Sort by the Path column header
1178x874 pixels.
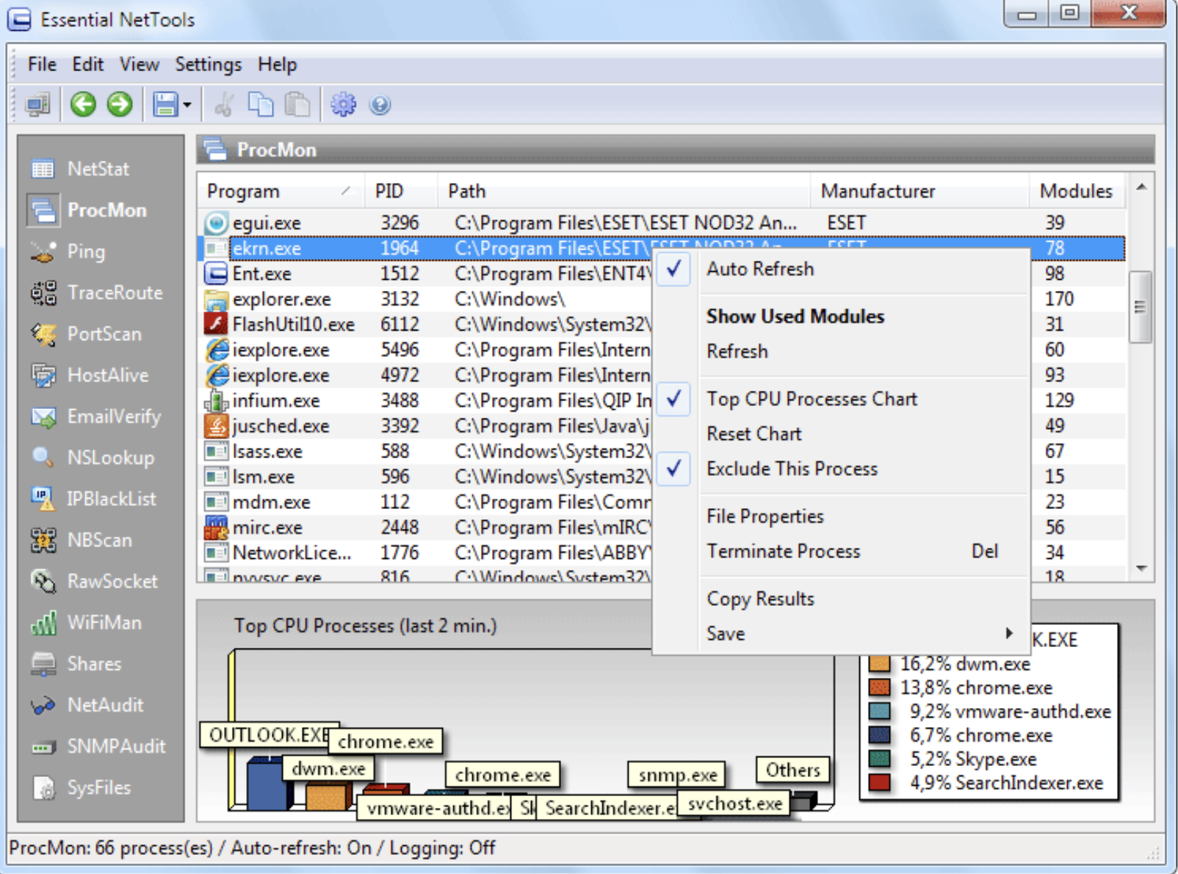point(624,192)
